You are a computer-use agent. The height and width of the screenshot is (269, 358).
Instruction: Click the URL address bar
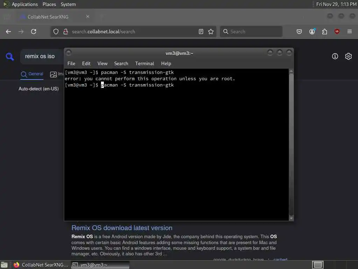(134, 32)
